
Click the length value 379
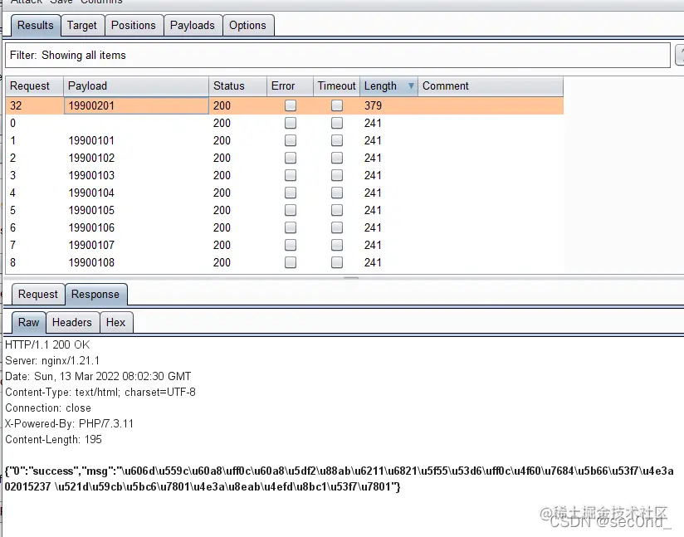point(373,105)
